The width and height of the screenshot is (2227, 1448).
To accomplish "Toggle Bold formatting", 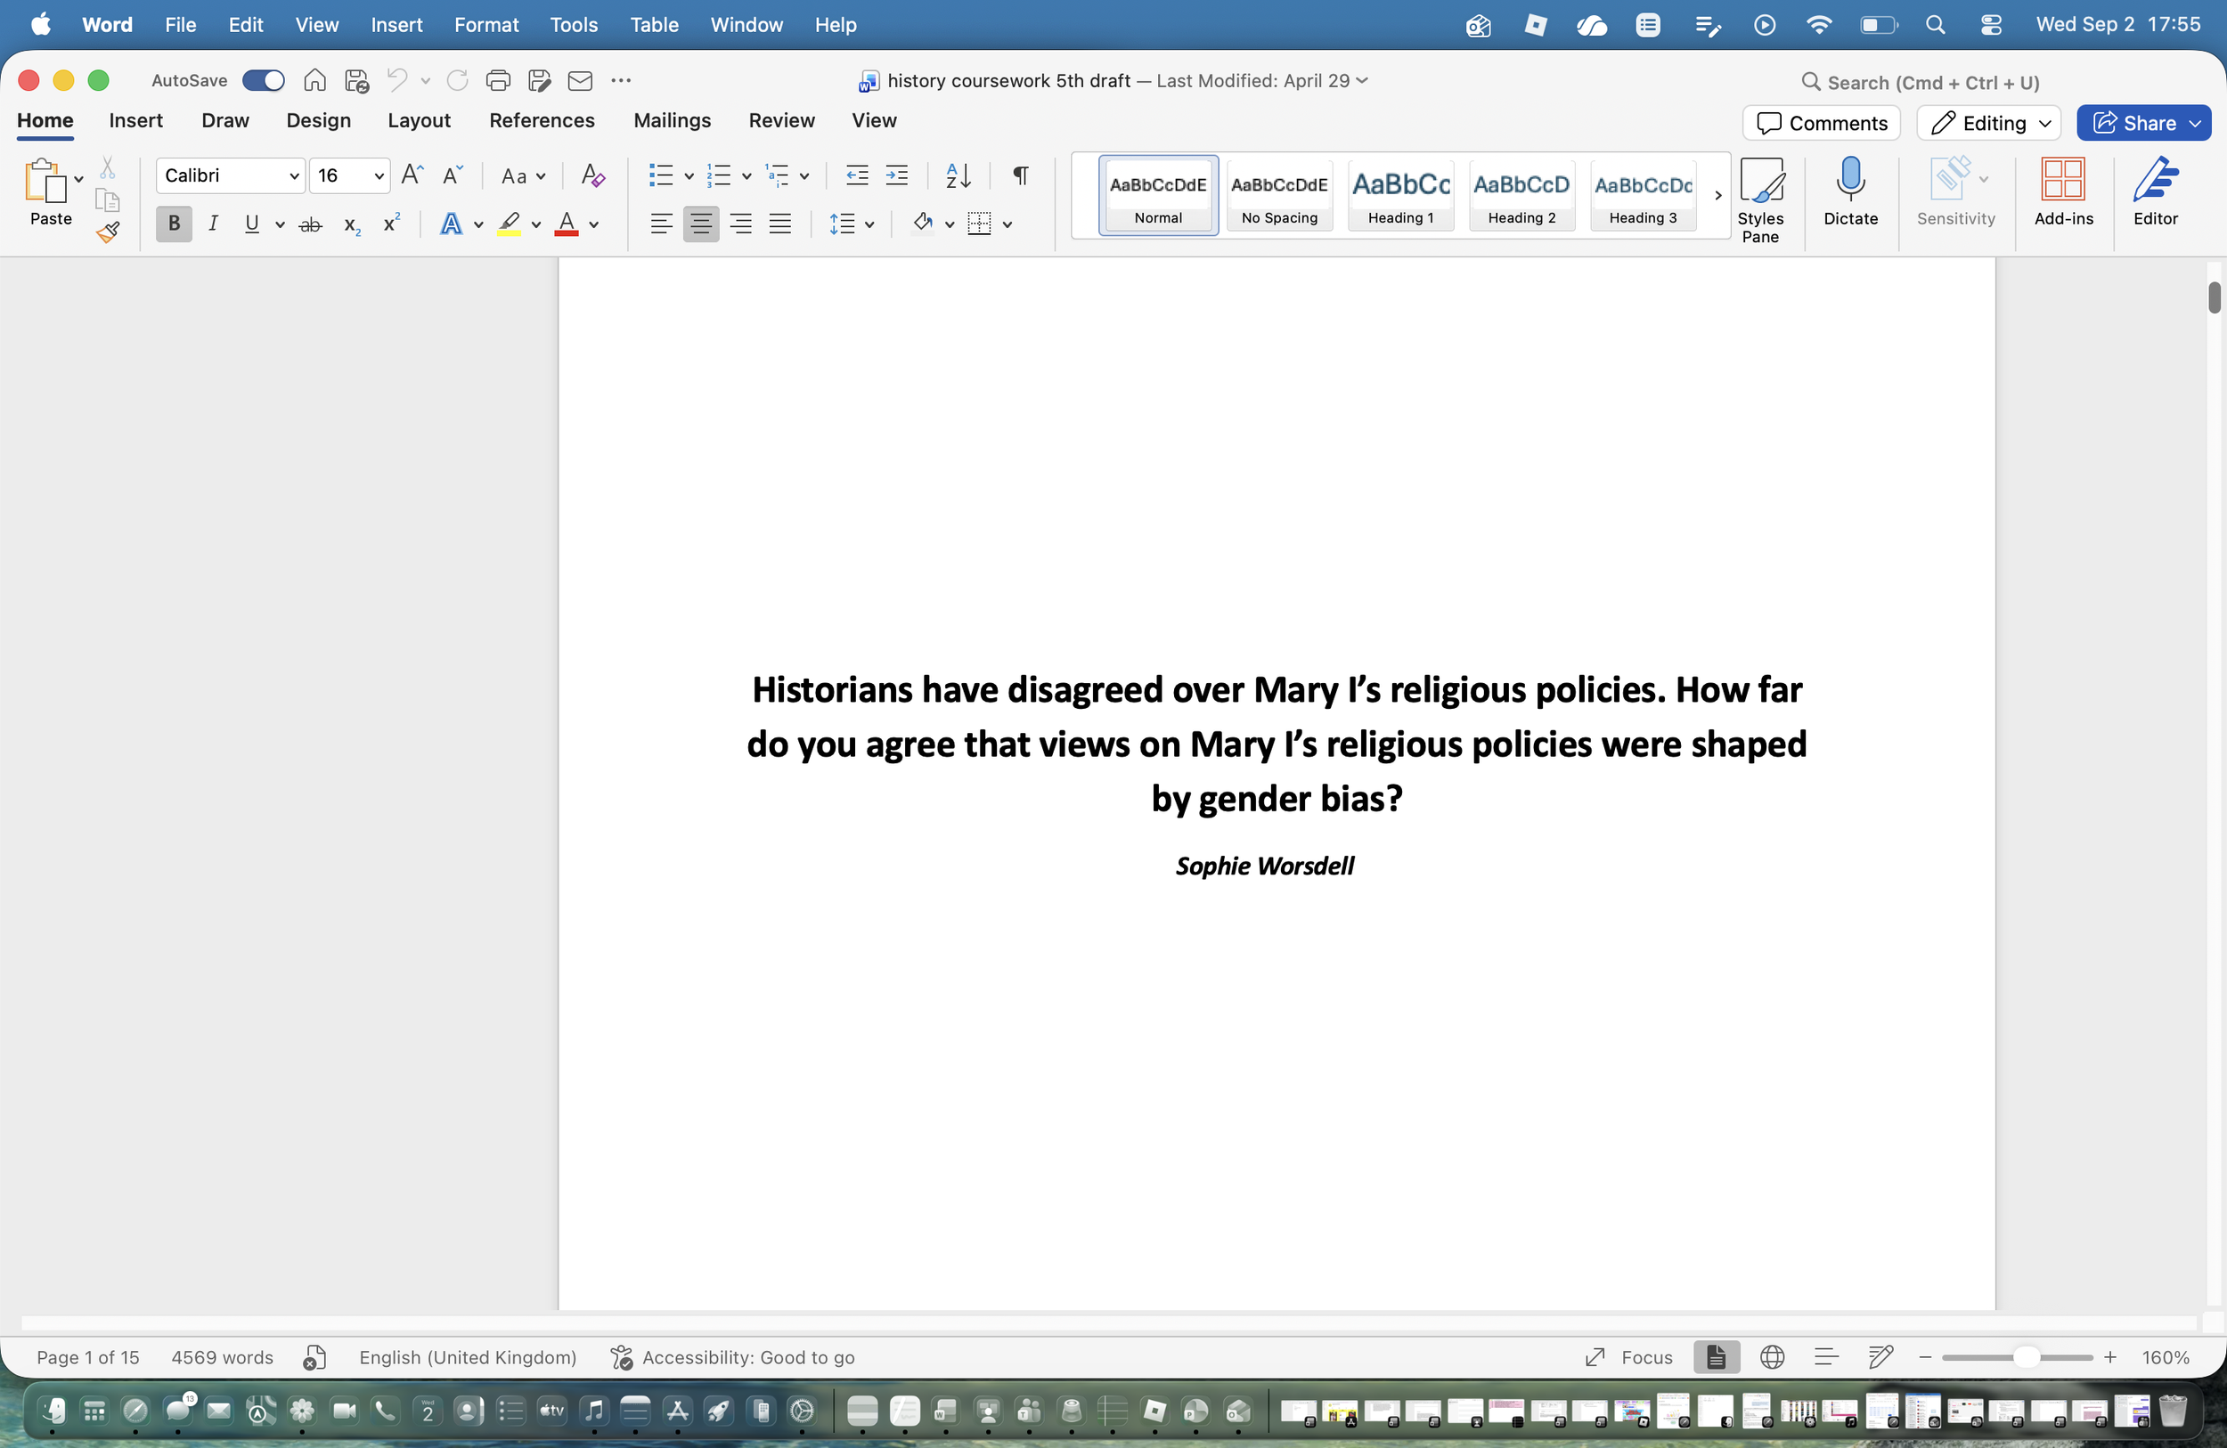I will (173, 224).
